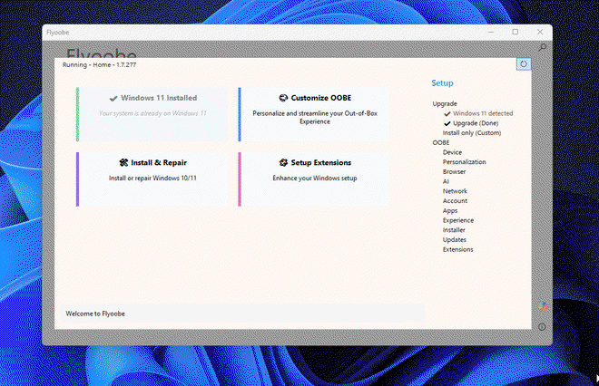Go to the Installer step
Image resolution: width=599 pixels, height=386 pixels.
454,230
